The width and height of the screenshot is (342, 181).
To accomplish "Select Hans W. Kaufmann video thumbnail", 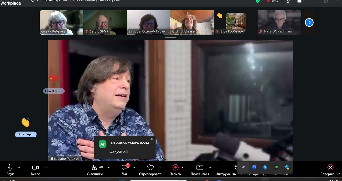I will coord(279,22).
